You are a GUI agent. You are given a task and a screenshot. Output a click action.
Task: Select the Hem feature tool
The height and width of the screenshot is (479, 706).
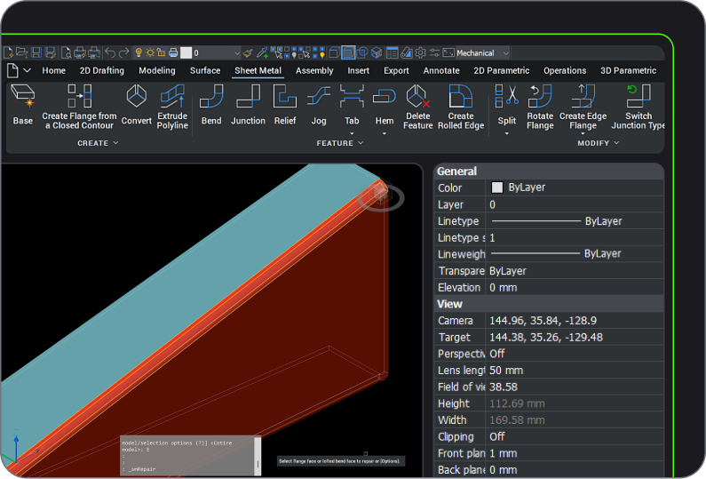384,105
